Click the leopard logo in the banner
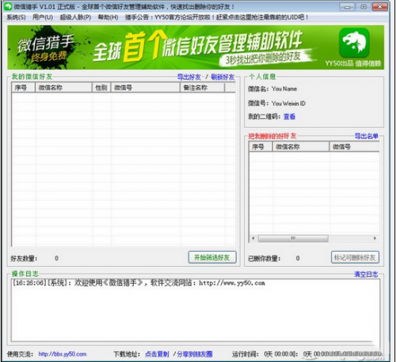Image resolution: width=396 pixels, height=362 pixels. [x=354, y=43]
